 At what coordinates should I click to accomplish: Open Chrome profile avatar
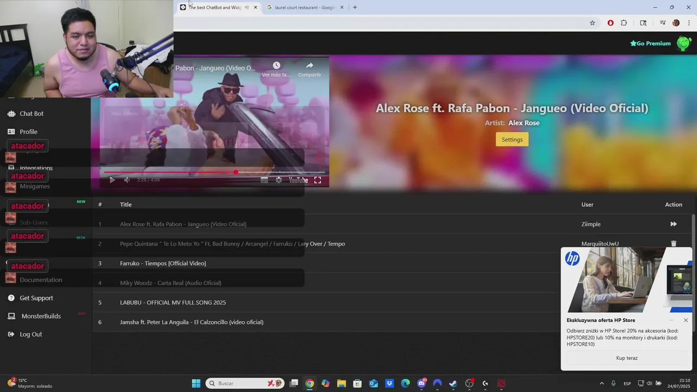pyautogui.click(x=676, y=23)
